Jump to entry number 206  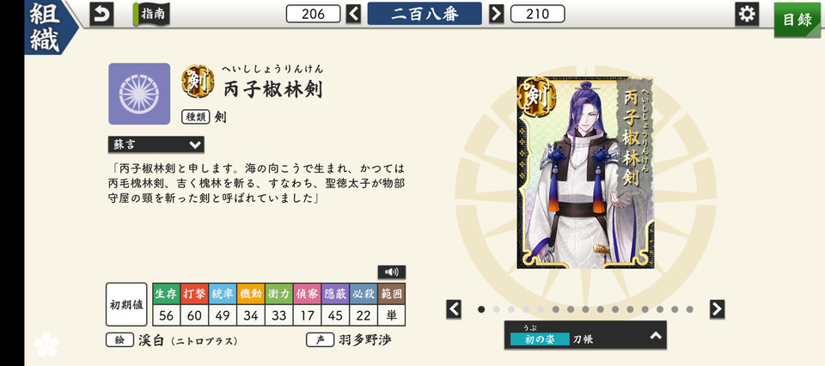point(313,14)
